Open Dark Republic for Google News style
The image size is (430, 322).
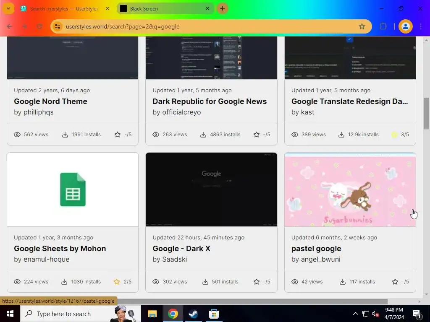coord(210,101)
